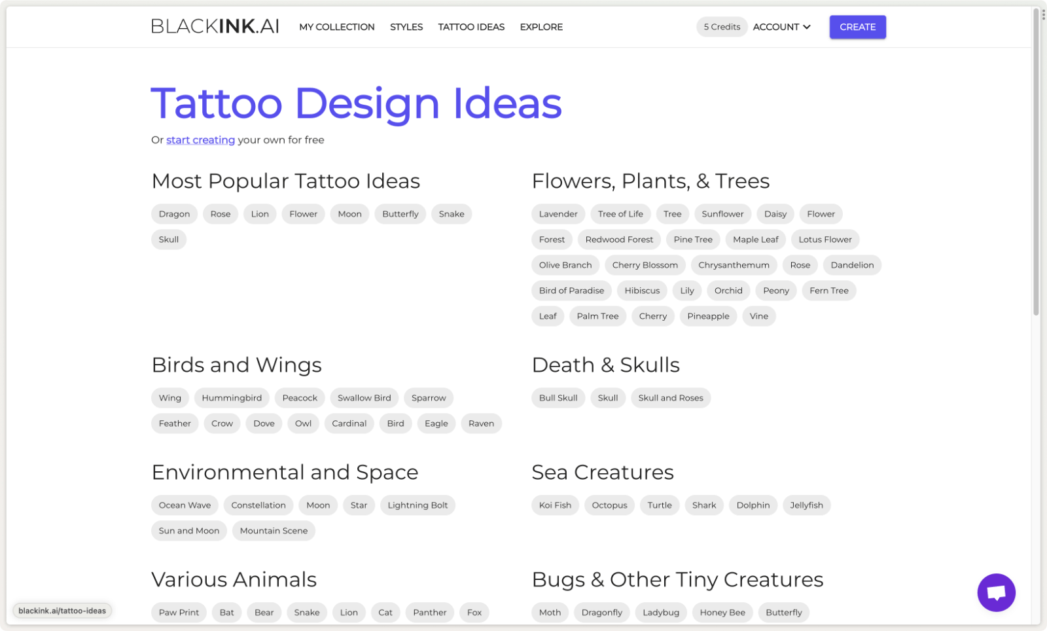
Task: Open the My Collection menu item
Action: coord(336,27)
